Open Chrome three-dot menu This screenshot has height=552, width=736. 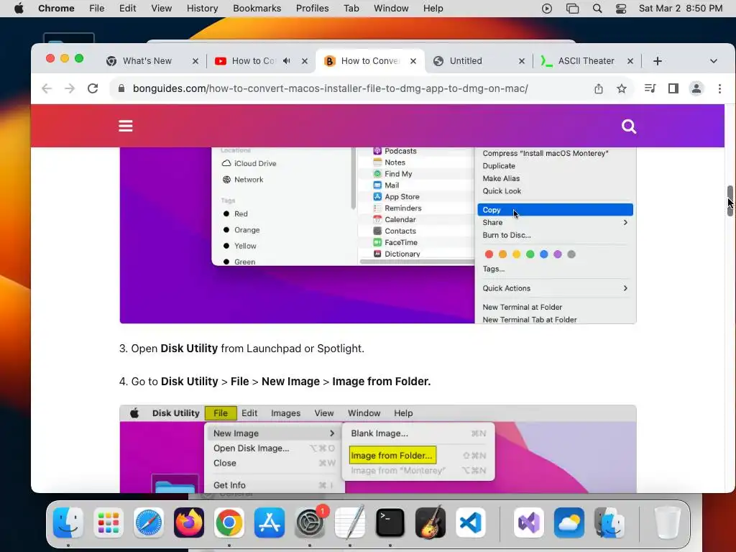(719, 88)
